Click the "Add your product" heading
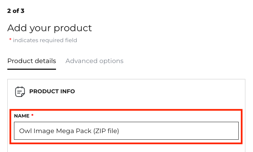 [49, 28]
